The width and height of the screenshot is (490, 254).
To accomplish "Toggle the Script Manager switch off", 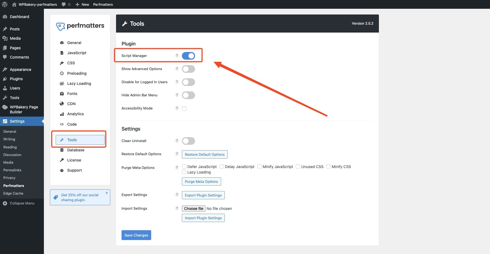I will pyautogui.click(x=188, y=56).
